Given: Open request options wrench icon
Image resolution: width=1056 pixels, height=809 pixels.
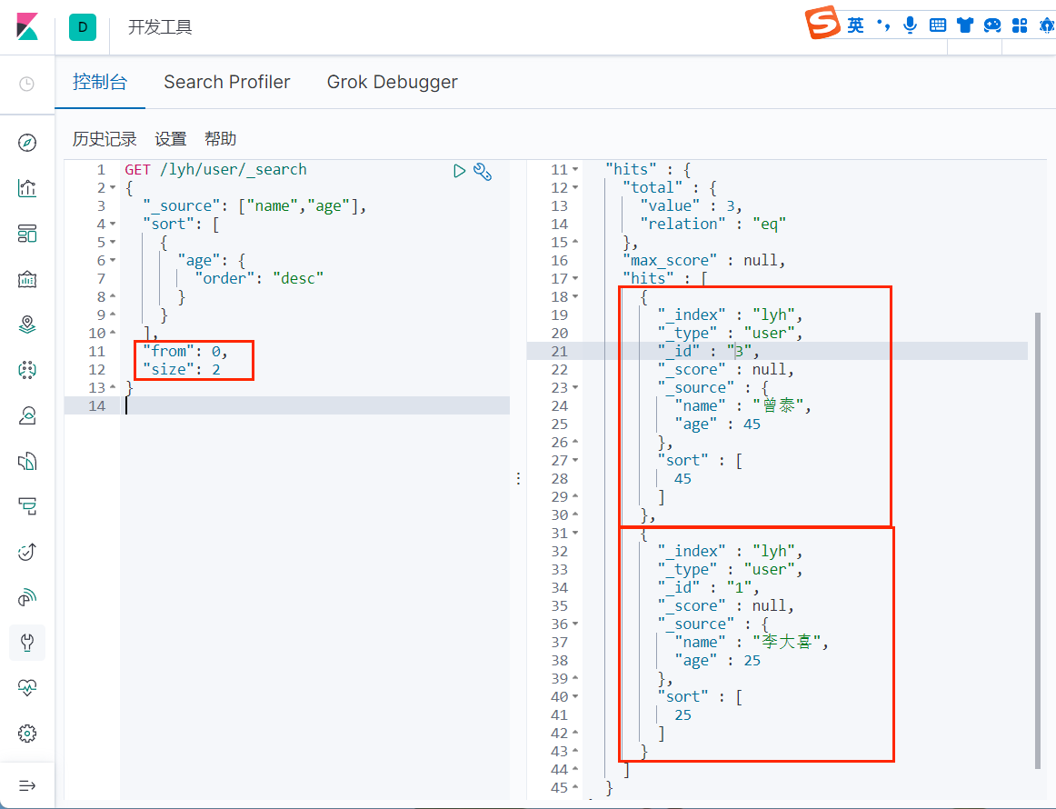Looking at the screenshot, I should pyautogui.click(x=483, y=172).
